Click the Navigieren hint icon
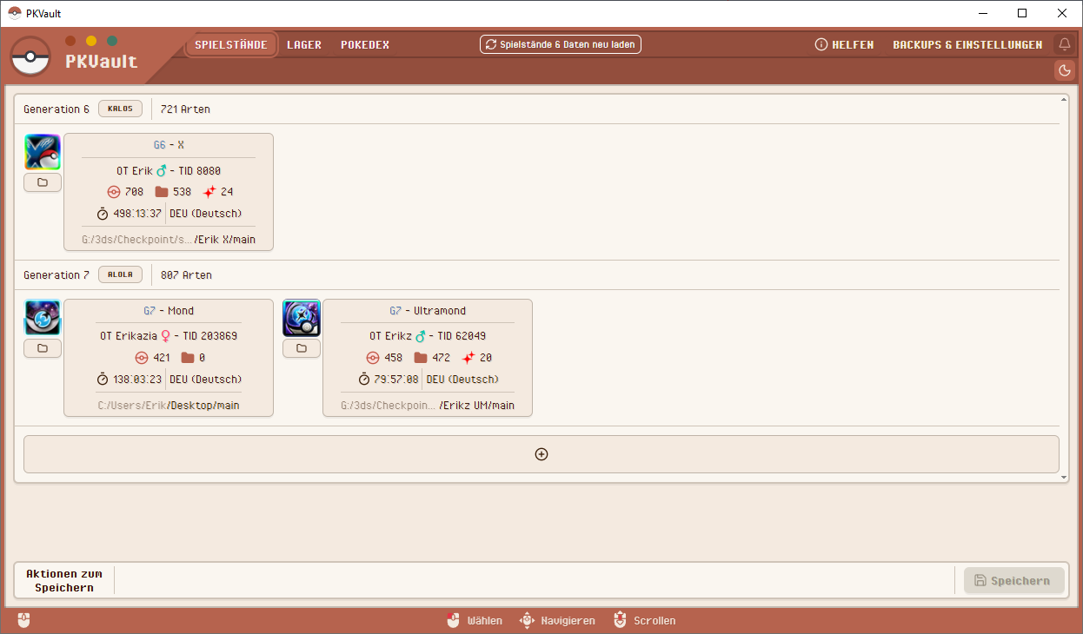The width and height of the screenshot is (1083, 634). point(527,620)
